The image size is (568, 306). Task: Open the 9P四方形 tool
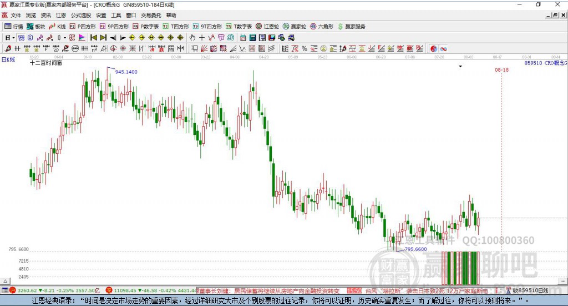click(x=114, y=27)
